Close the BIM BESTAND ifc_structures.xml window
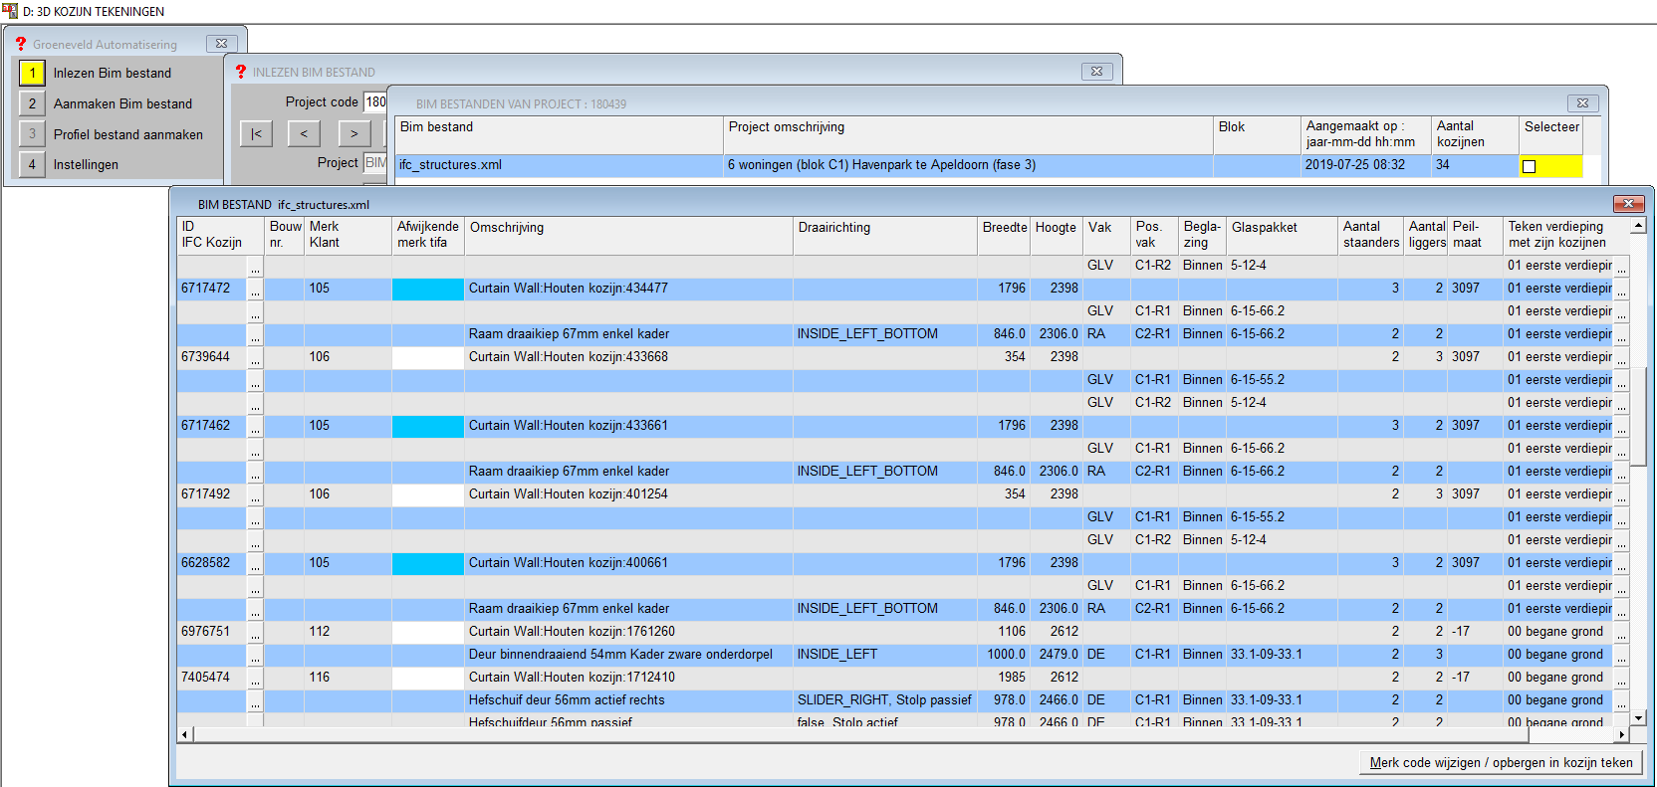The height and width of the screenshot is (787, 1657). pos(1628,204)
